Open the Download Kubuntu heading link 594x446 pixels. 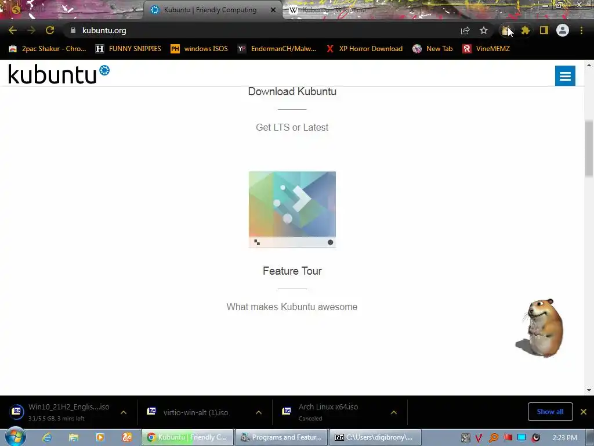coord(292,91)
